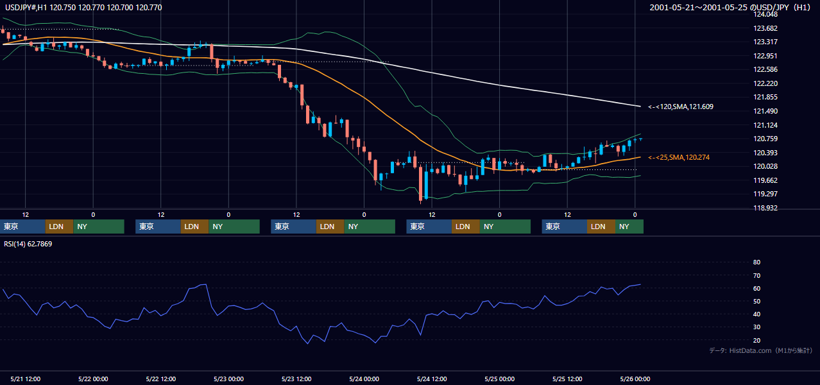Screen dimensions: 820x385
Task: Click the 5/24 00:00 time axis label
Action: (364, 379)
